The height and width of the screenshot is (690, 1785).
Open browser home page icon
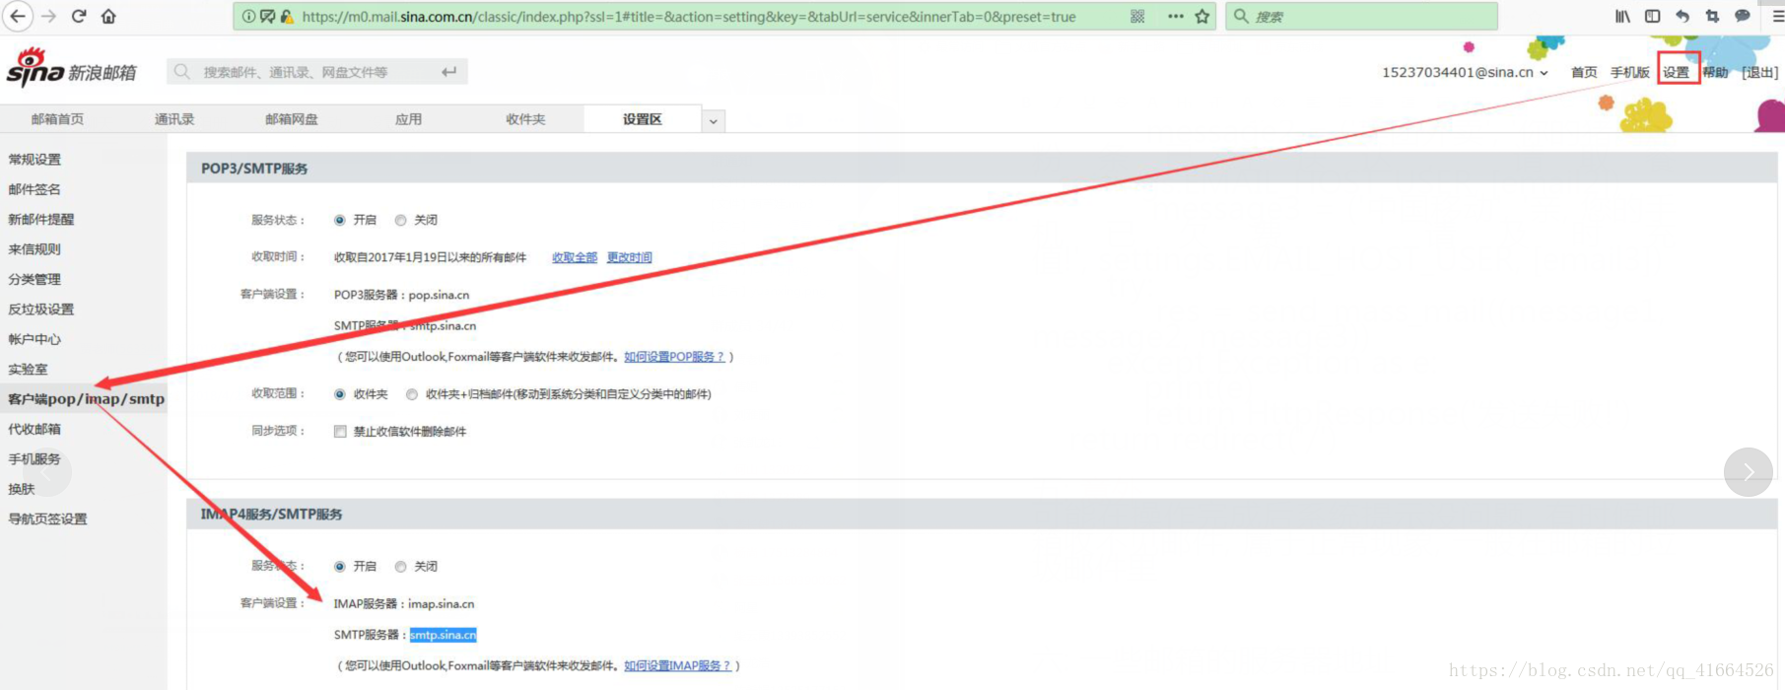(x=108, y=16)
